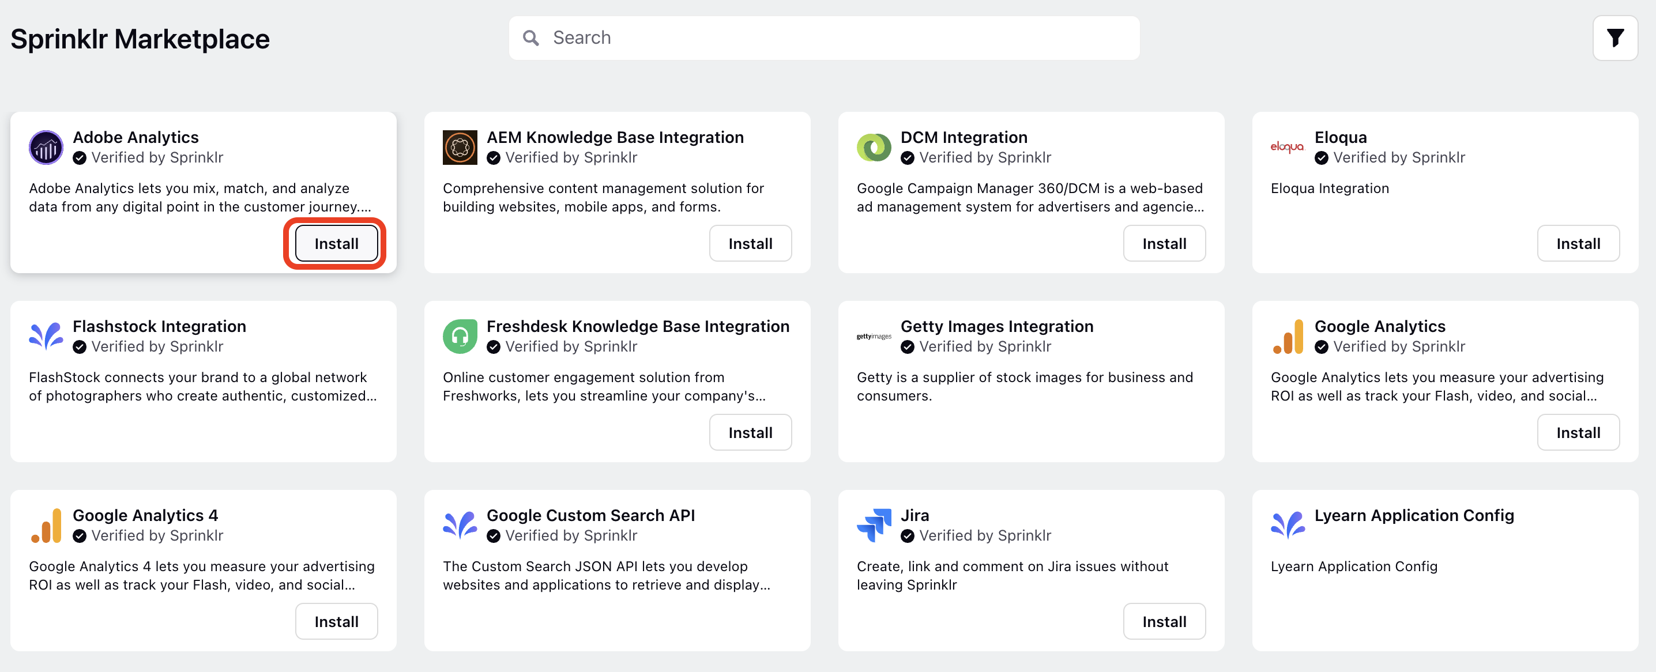Click verified checkmark badge under Jira
Viewport: 1656px width, 672px height.
[x=908, y=536]
